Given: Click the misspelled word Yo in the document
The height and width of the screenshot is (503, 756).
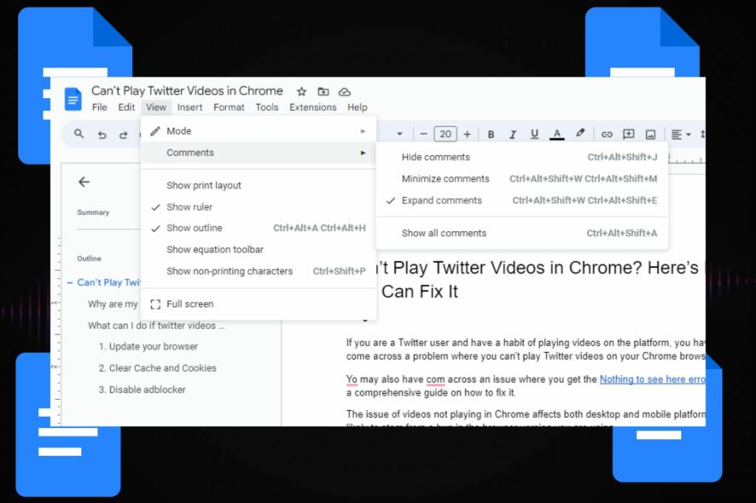Looking at the screenshot, I should coord(352,379).
